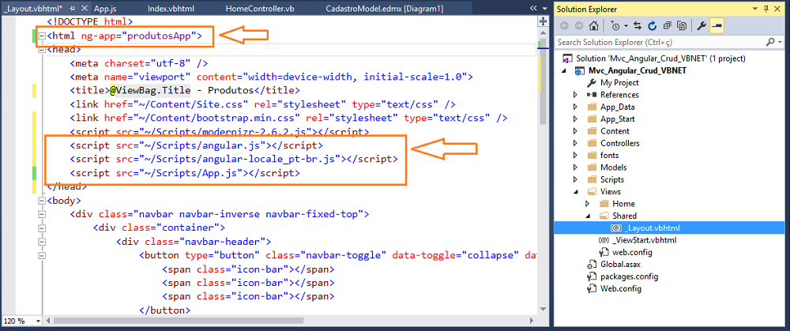Open the HomeController.vb tab
Screen dimensions: 790x331
click(x=260, y=9)
